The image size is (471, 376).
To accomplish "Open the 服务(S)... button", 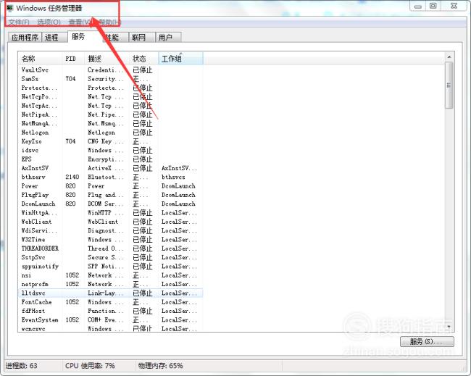I will 427,341.
